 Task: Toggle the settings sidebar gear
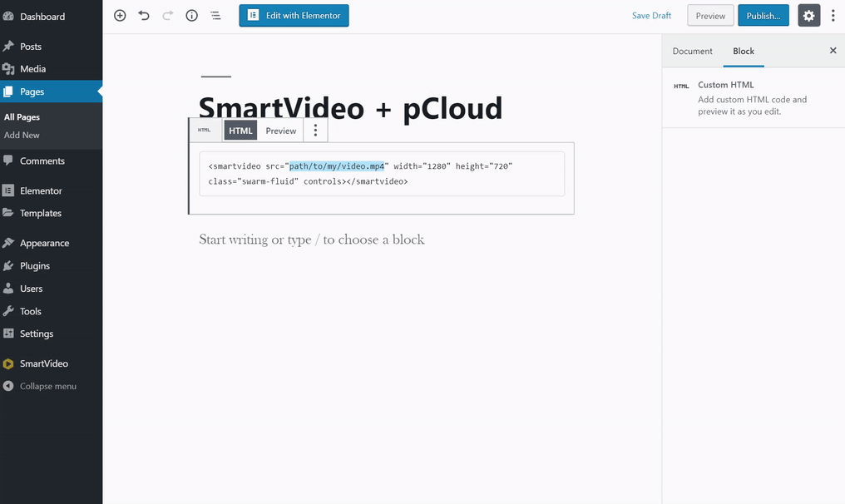pyautogui.click(x=809, y=16)
